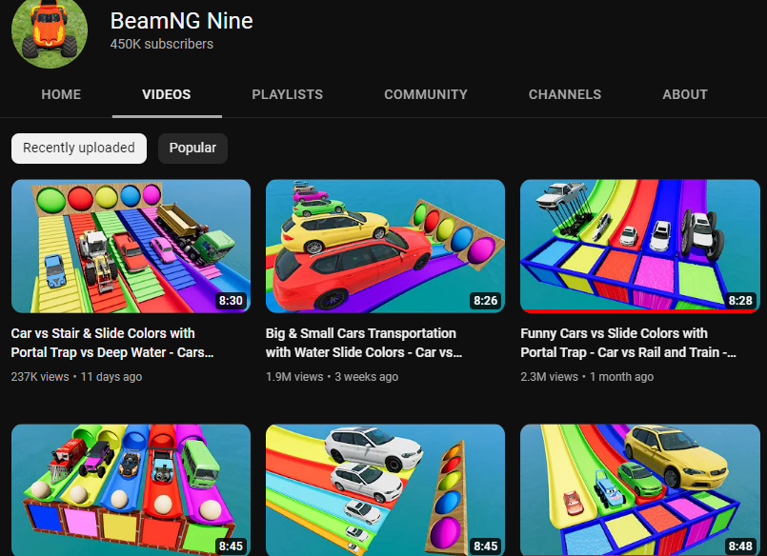Open the CHANNELS tab
Viewport: 767px width, 556px height.
coord(565,94)
